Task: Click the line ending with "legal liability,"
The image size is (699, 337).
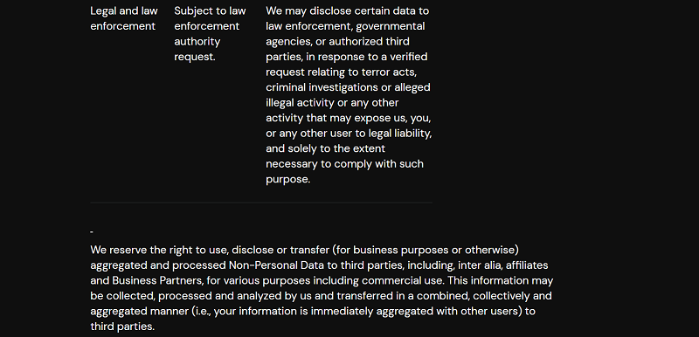Action: 349,133
